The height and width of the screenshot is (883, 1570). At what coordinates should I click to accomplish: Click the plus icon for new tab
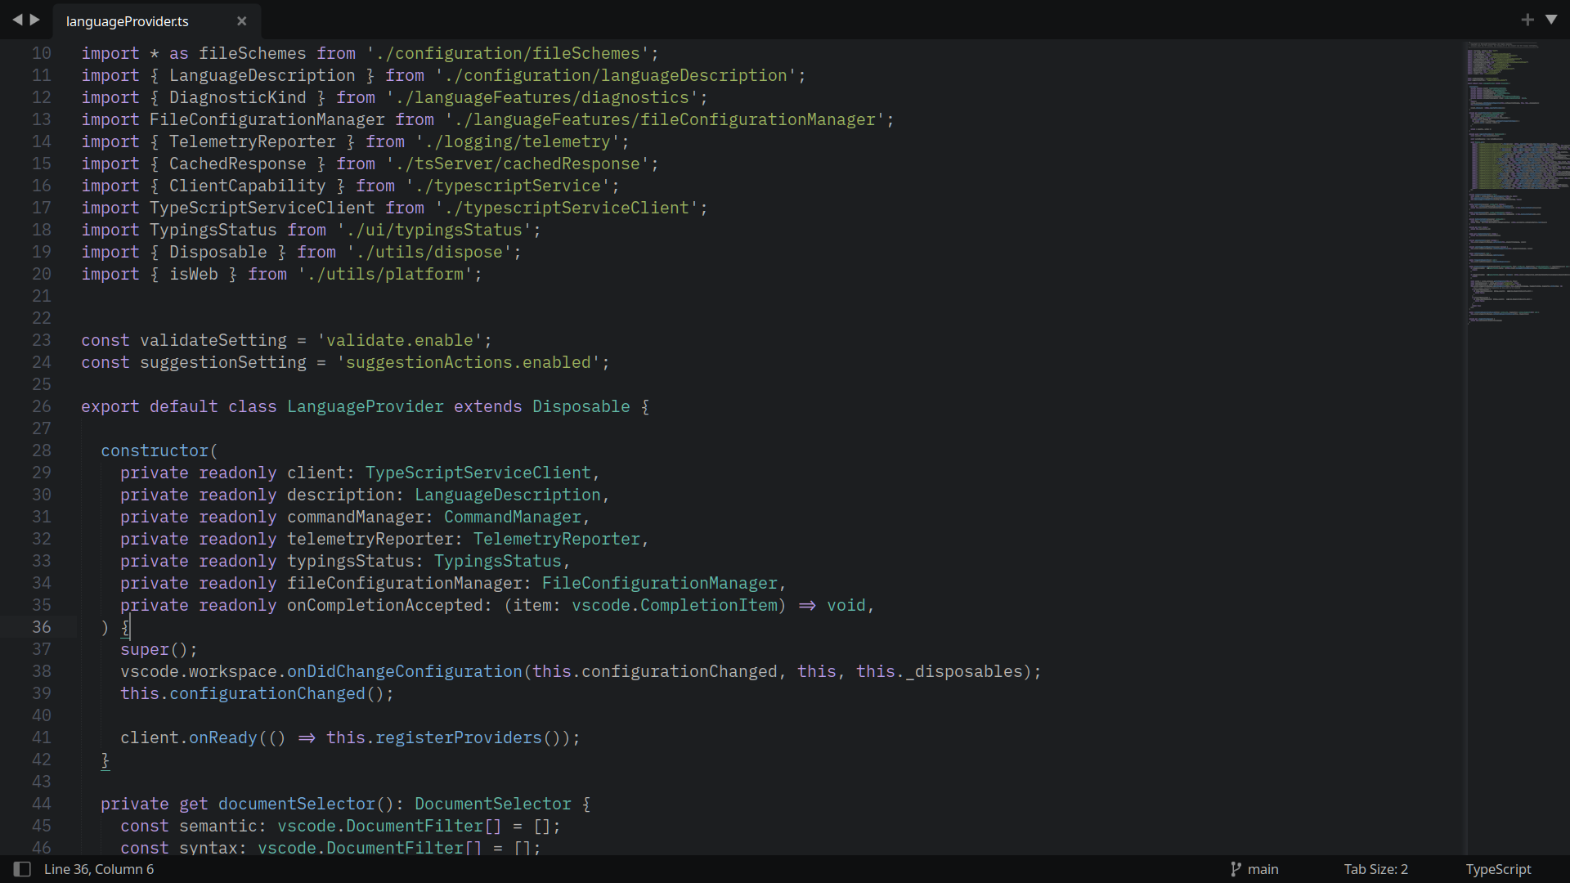point(1527,20)
